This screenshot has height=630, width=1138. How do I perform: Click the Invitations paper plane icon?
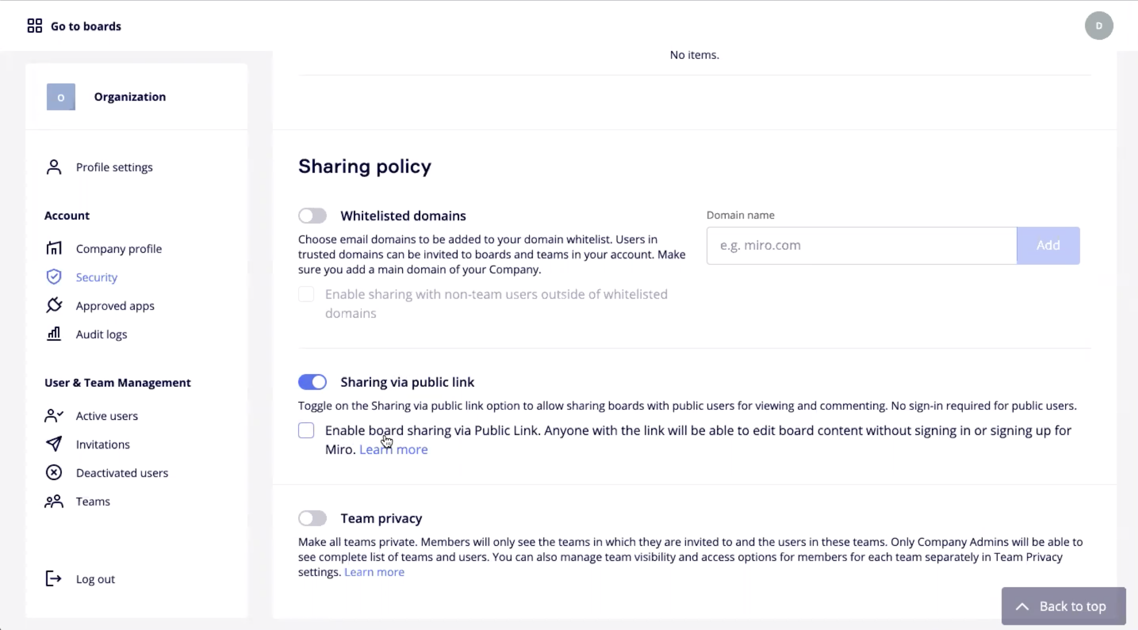coord(54,444)
